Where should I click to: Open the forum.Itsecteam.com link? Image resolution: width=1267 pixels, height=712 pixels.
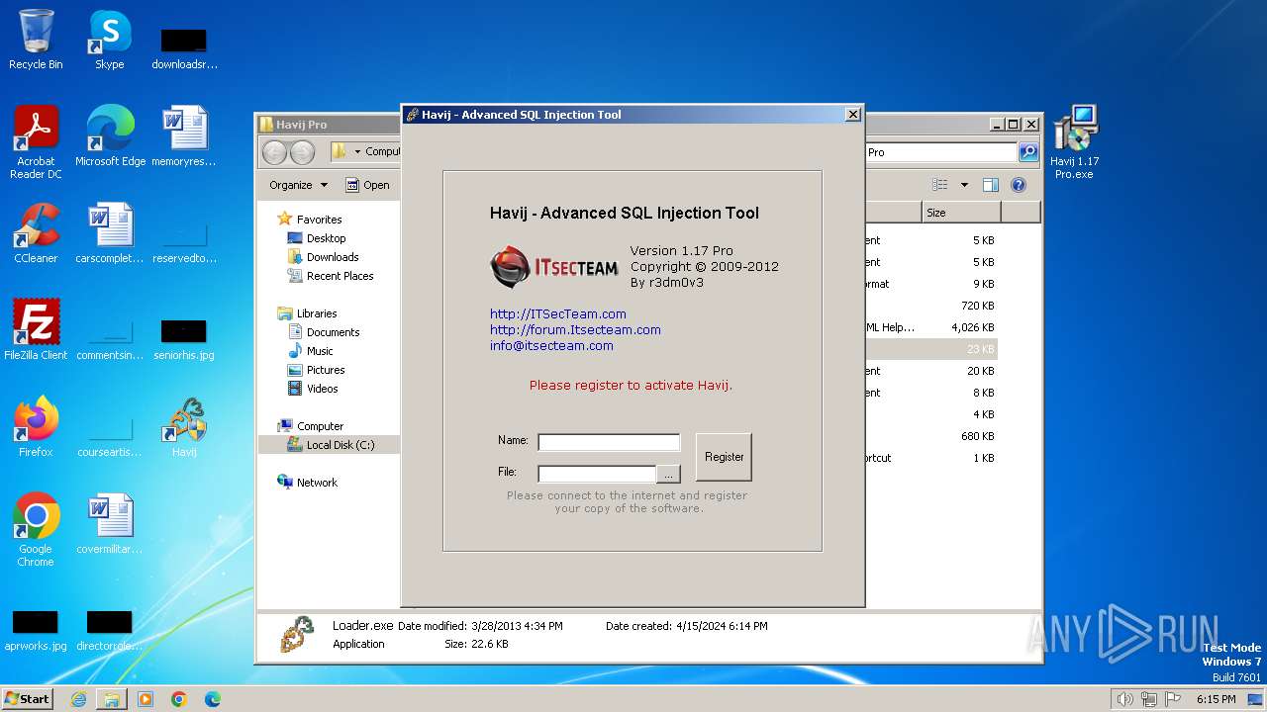click(x=575, y=330)
